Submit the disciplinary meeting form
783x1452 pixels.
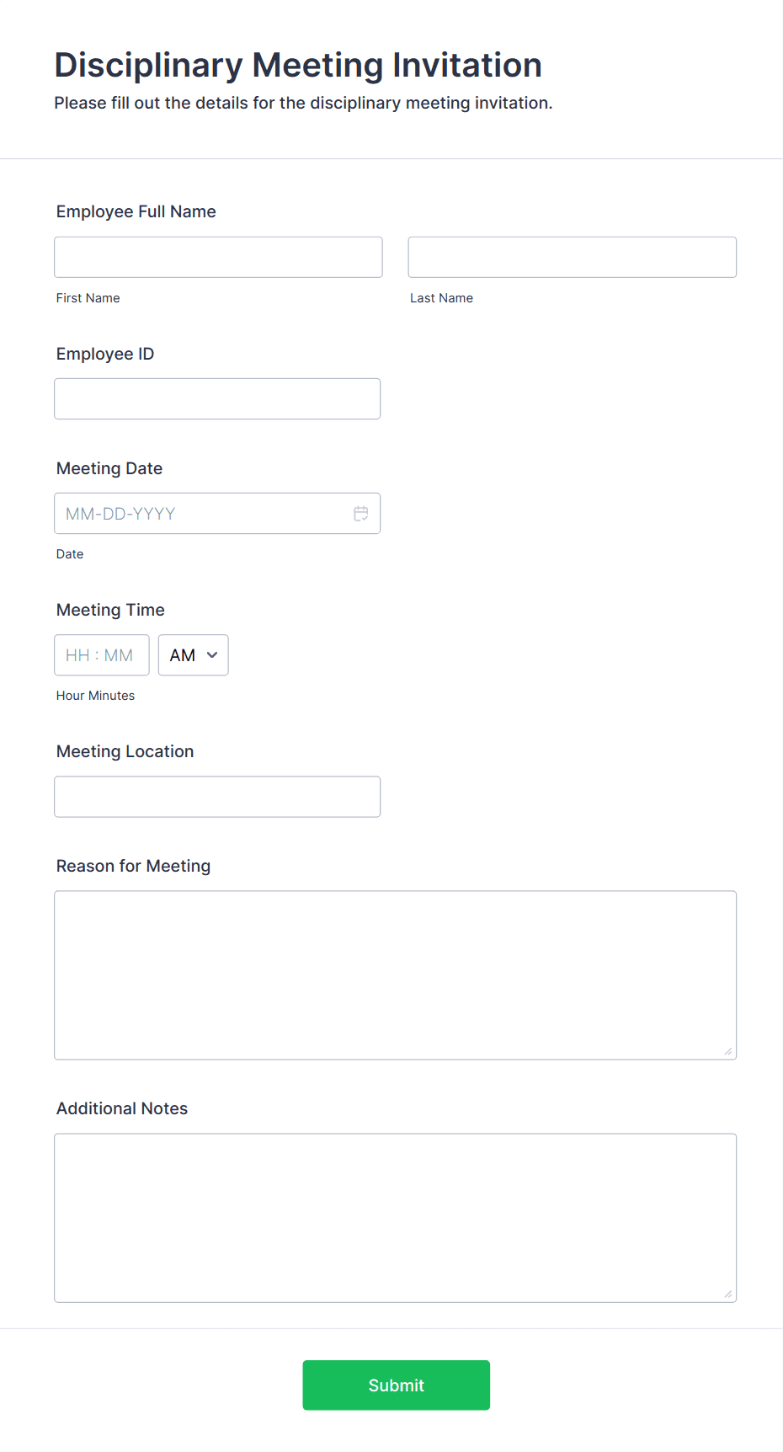click(x=396, y=1385)
